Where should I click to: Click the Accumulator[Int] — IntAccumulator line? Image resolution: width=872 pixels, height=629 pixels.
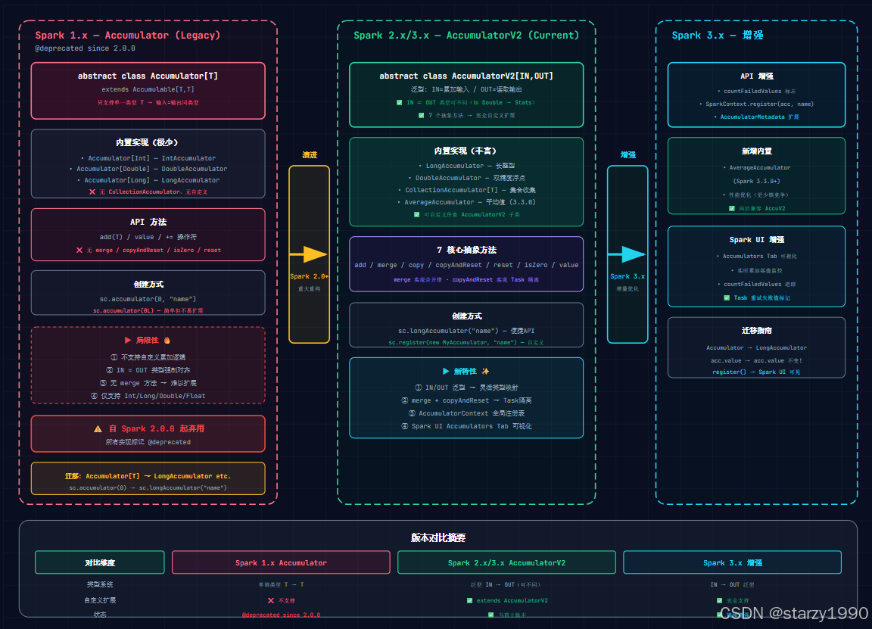(x=148, y=158)
